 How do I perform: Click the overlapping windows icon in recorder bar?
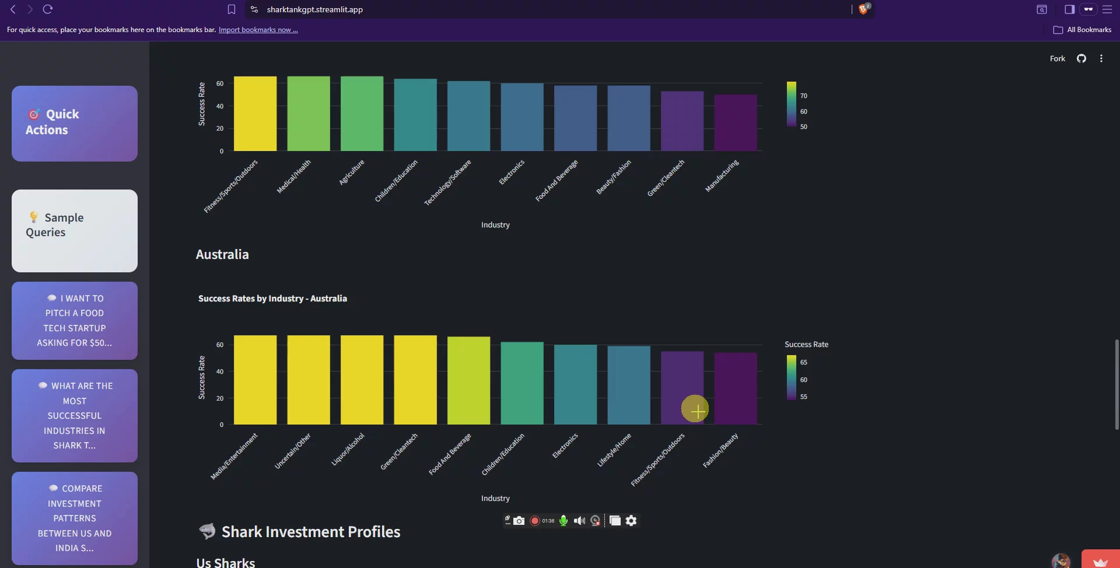click(x=615, y=521)
